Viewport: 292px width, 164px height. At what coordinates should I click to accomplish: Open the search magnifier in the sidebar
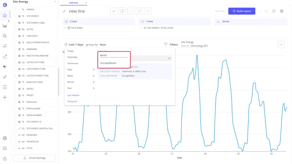pos(5,36)
